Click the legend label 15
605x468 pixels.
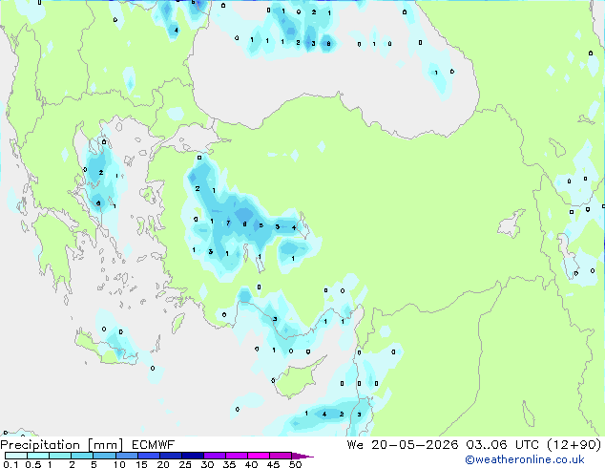pyautogui.click(x=141, y=464)
